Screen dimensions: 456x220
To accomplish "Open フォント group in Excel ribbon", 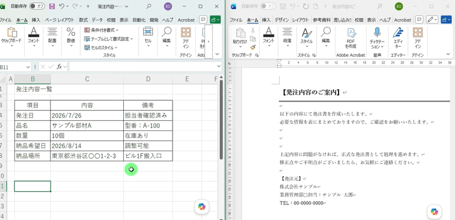I will pyautogui.click(x=34, y=37).
